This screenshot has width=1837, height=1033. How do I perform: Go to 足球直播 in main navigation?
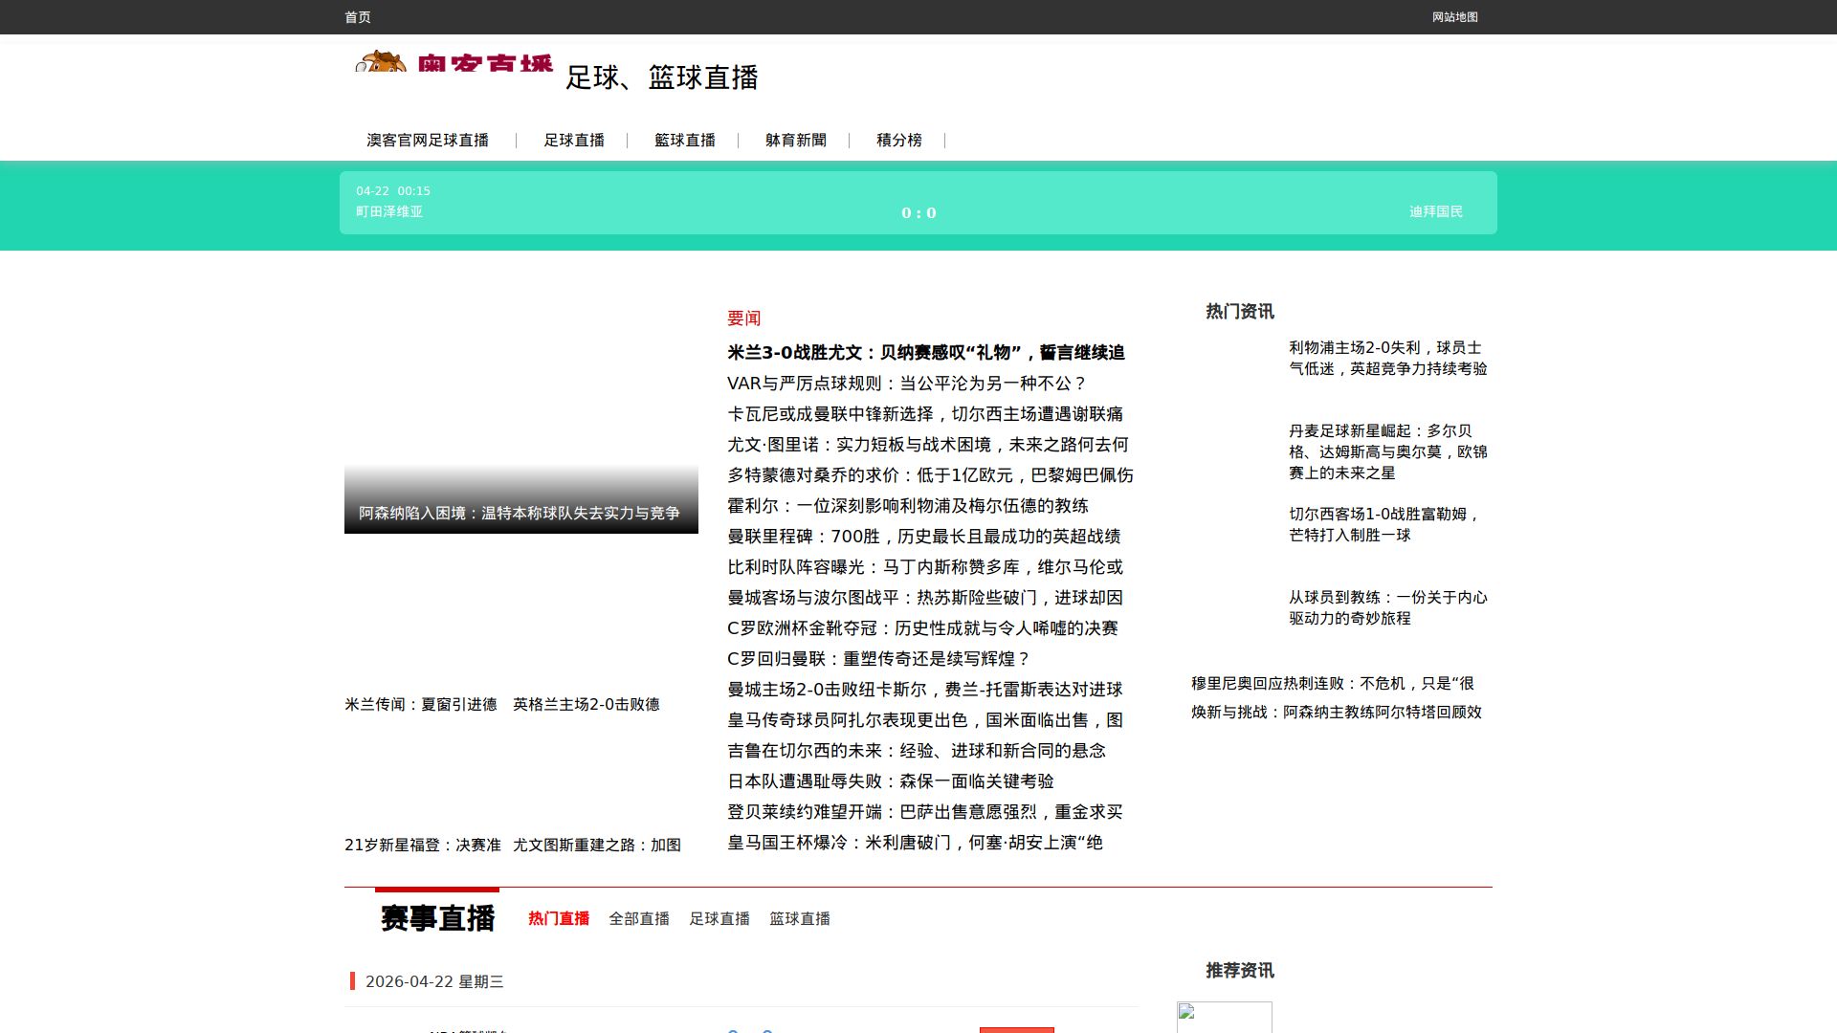pyautogui.click(x=574, y=141)
